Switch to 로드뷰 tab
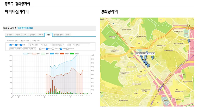The height and width of the screenshot is (112, 198). [41, 35]
